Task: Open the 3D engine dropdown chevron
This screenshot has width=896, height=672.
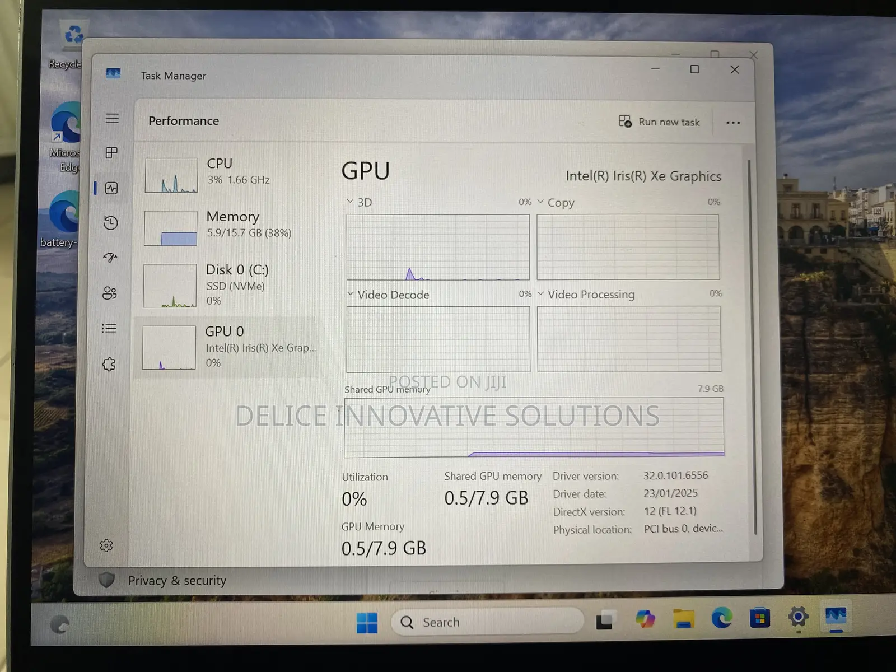Action: coord(350,201)
